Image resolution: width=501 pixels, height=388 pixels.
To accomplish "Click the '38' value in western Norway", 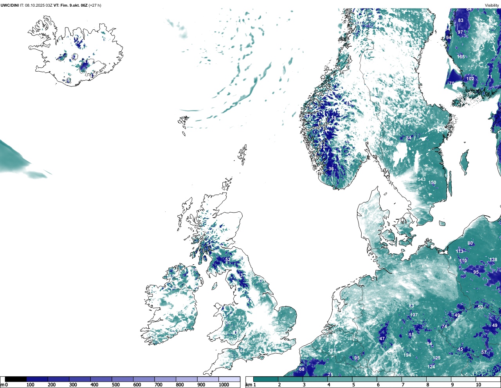I will (333, 117).
